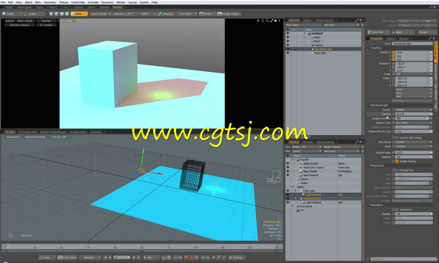439x263 pixels.
Task: Click the Render toolbar button
Action: 206,14
